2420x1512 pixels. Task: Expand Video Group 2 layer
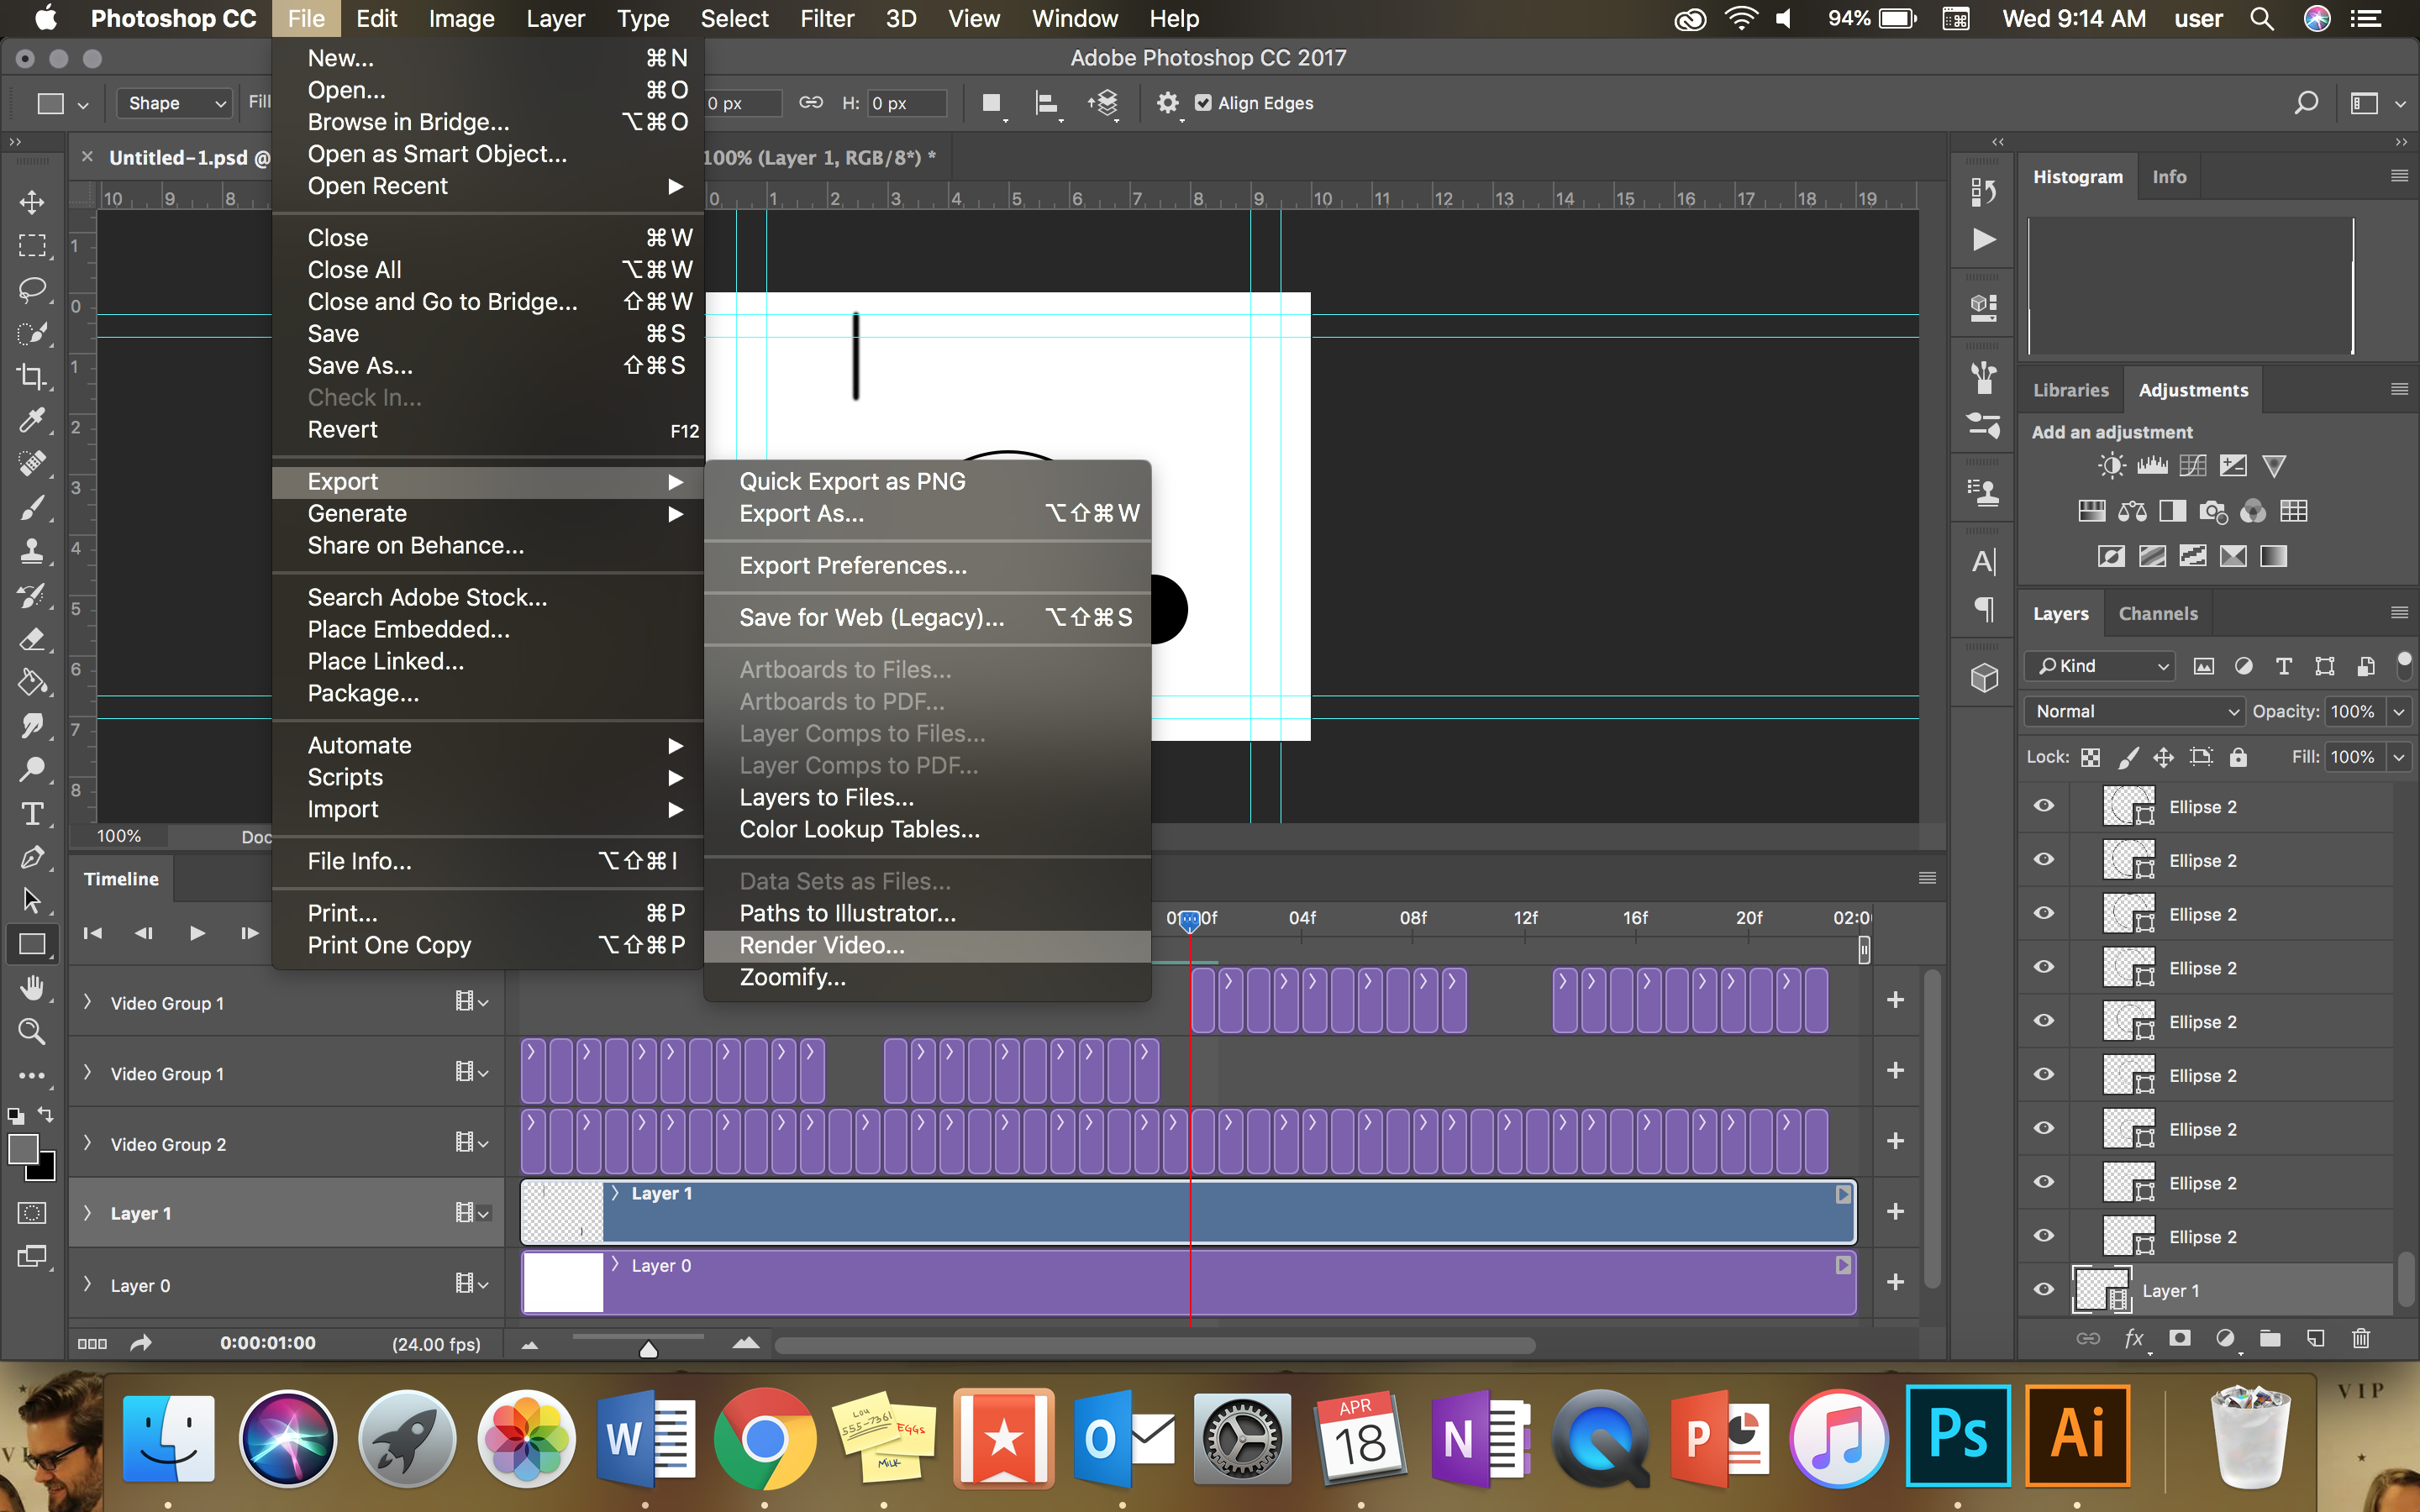[86, 1142]
